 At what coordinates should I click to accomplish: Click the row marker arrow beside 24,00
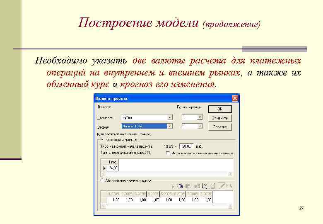[104, 168]
